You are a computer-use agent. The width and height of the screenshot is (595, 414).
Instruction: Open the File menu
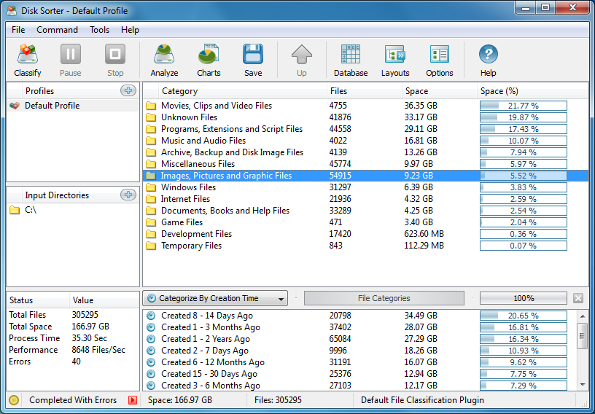(18, 30)
